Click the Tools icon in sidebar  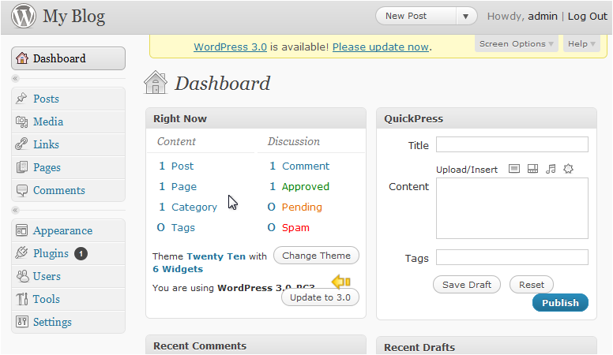[22, 299]
